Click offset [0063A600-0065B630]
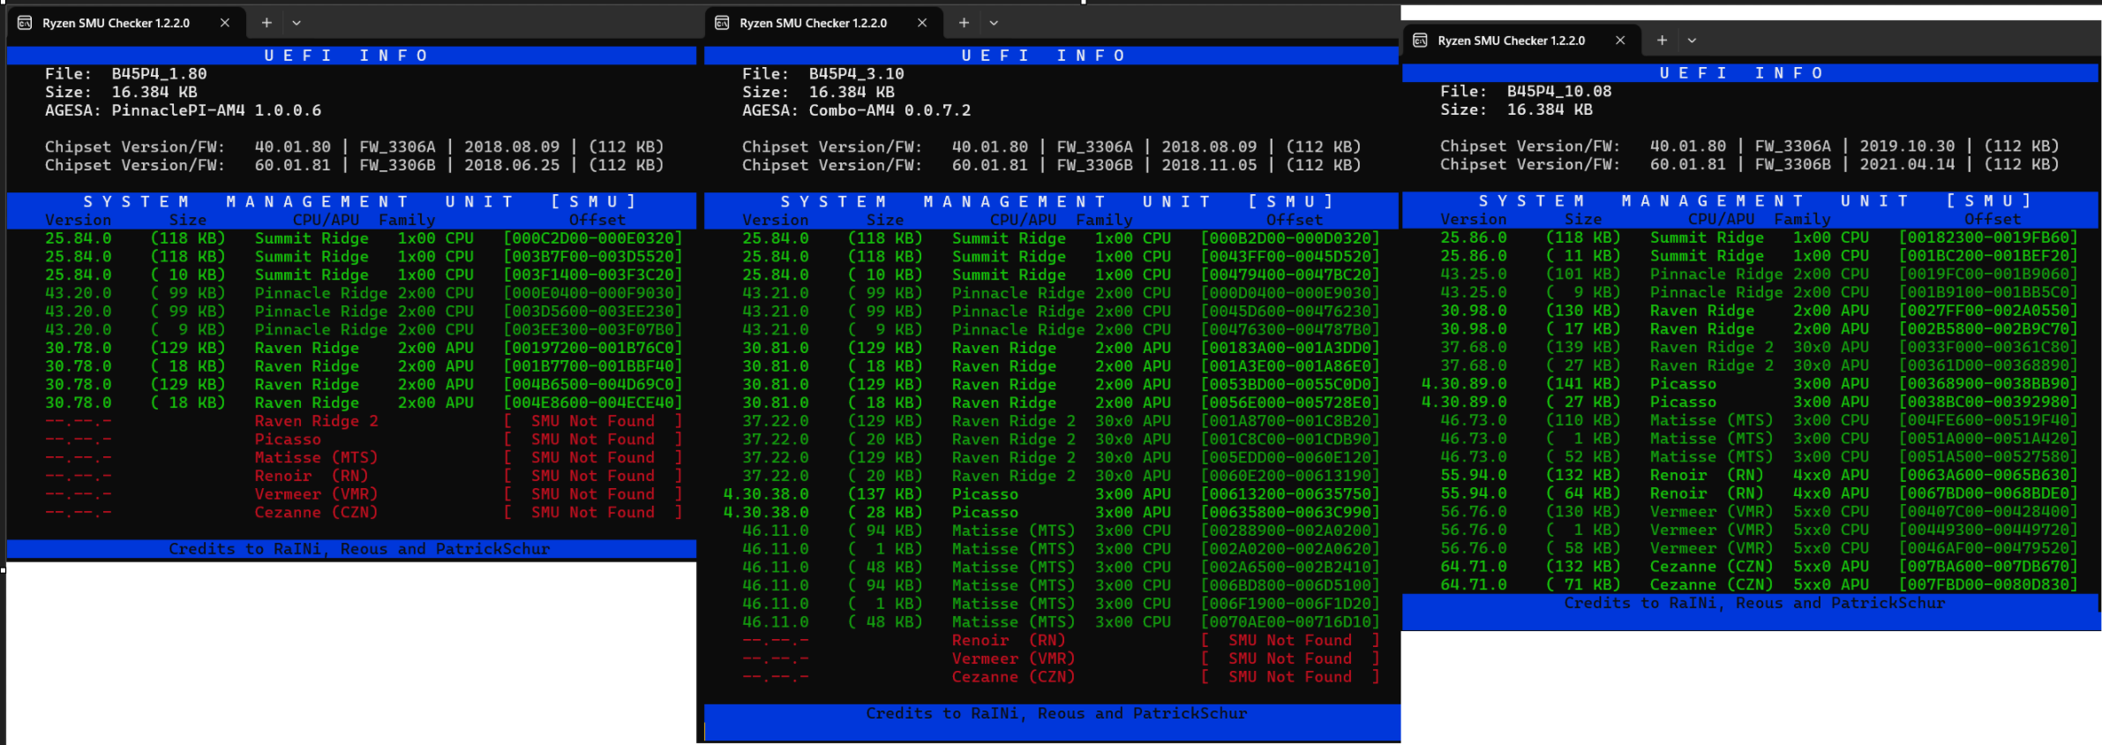Image resolution: width=2102 pixels, height=745 pixels. pos(1988,476)
